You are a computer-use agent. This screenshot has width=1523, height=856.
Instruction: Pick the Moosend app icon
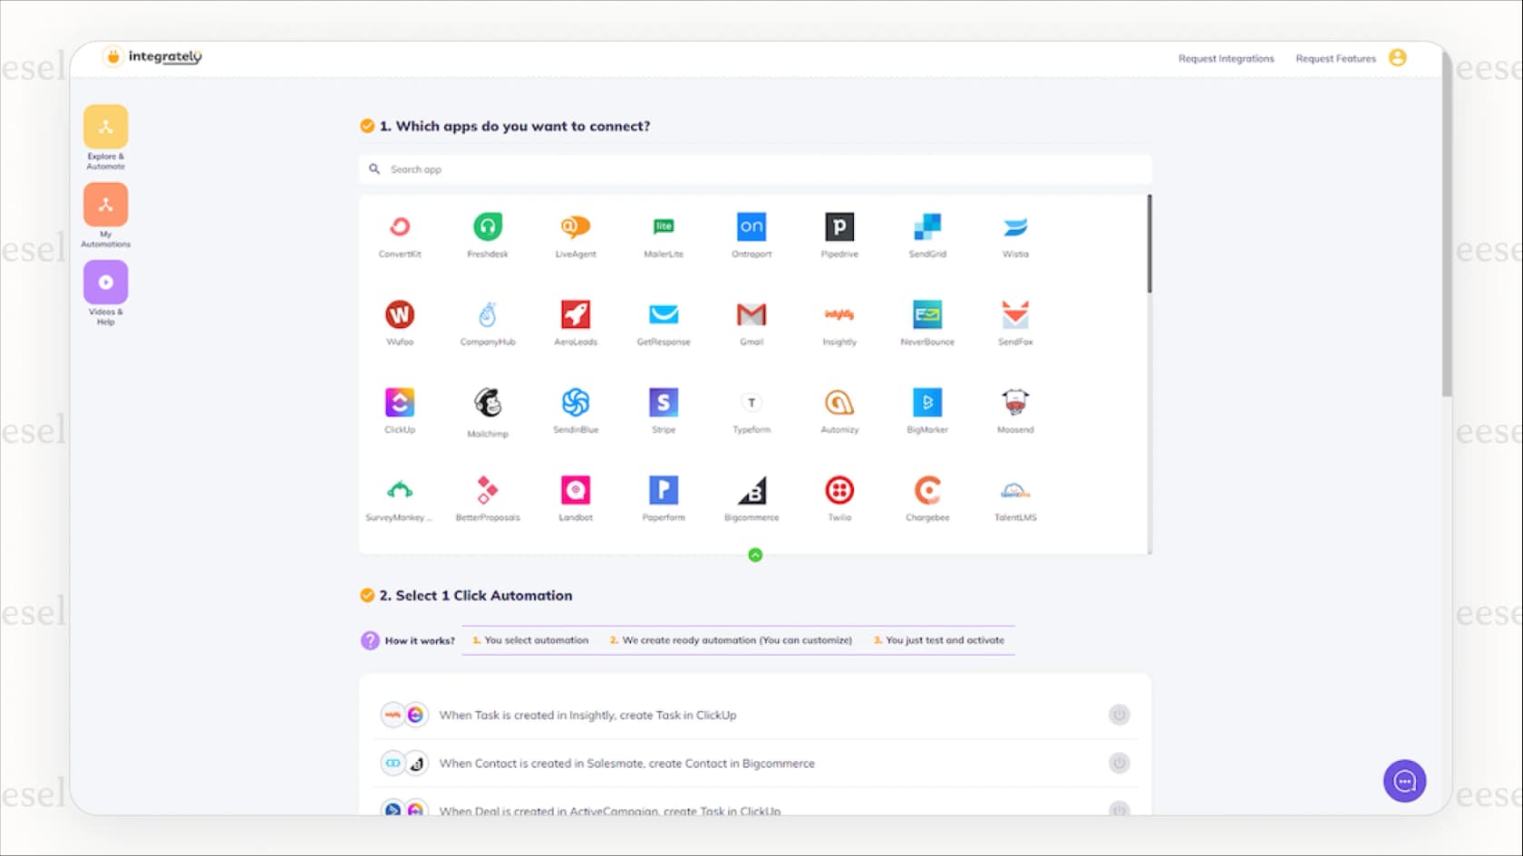point(1015,402)
